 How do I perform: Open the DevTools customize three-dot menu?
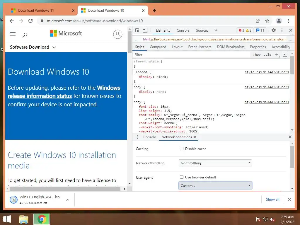coord(282,30)
